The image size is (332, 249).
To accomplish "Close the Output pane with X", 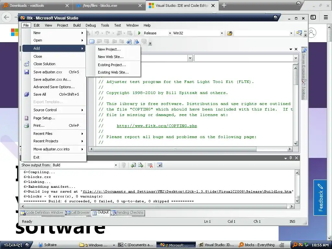I will click(296, 158).
